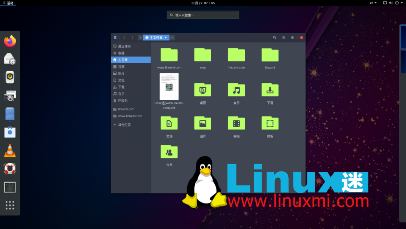Launch the mail client with clock icon
Viewport: 406px width, 229px height.
click(x=10, y=59)
